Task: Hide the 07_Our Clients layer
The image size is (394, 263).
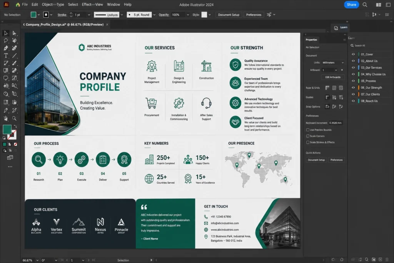Action: pyautogui.click(x=353, y=94)
